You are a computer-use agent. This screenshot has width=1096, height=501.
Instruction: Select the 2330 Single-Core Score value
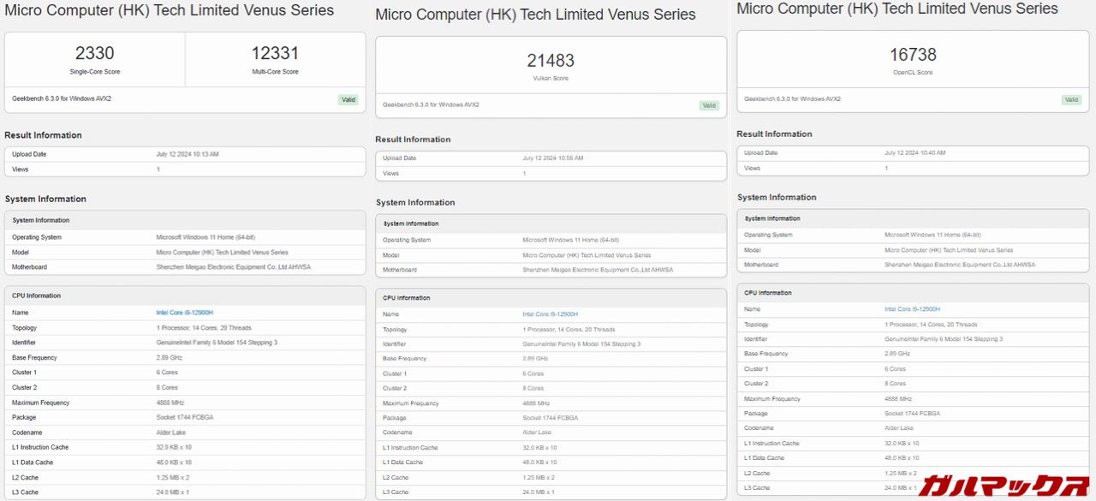[x=94, y=53]
